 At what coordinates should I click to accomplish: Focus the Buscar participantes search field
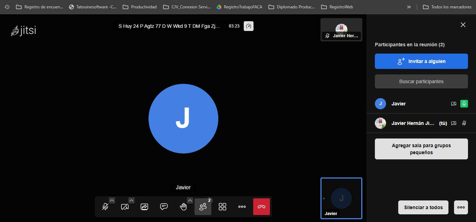421,81
